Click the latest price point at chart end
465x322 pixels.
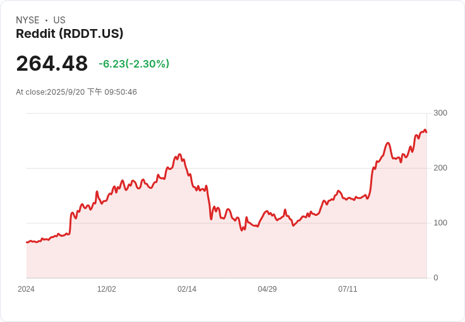426,132
